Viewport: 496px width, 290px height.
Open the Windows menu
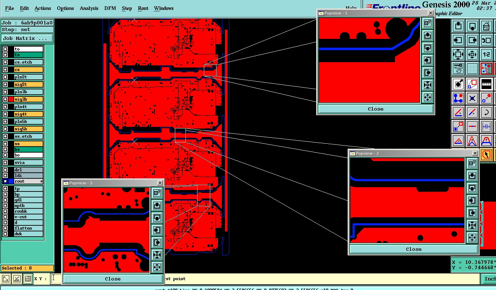pos(164,8)
